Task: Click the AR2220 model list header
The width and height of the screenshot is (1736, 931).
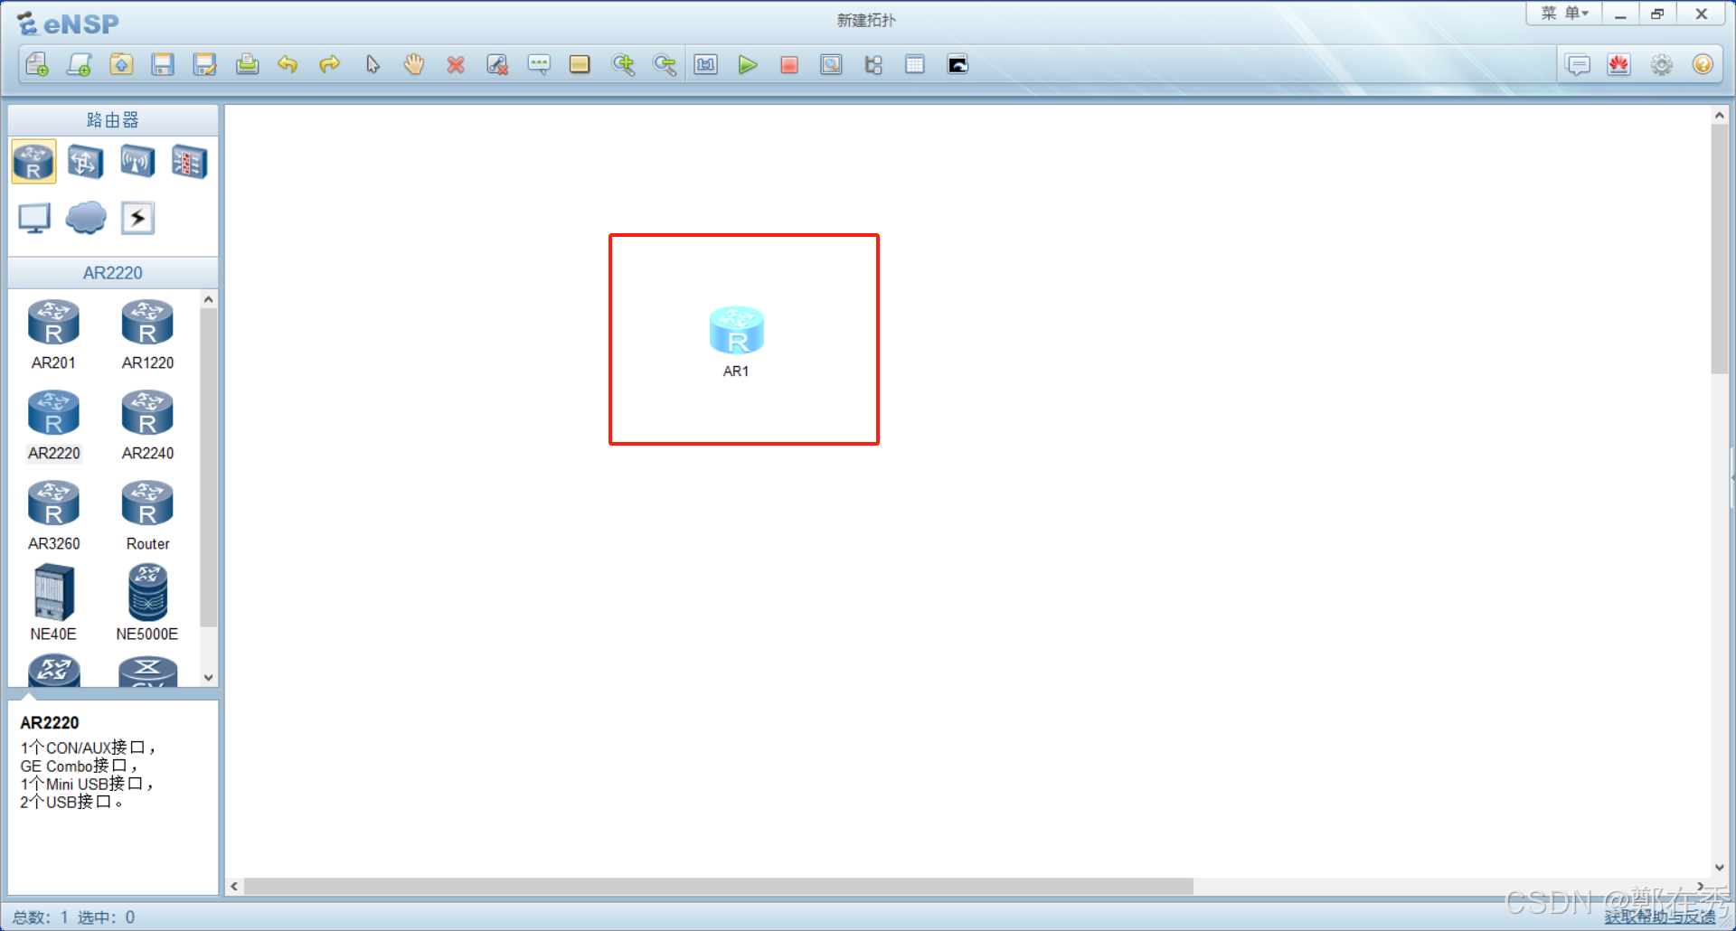Action: 113,273
